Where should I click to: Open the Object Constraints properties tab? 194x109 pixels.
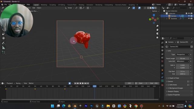162,77
